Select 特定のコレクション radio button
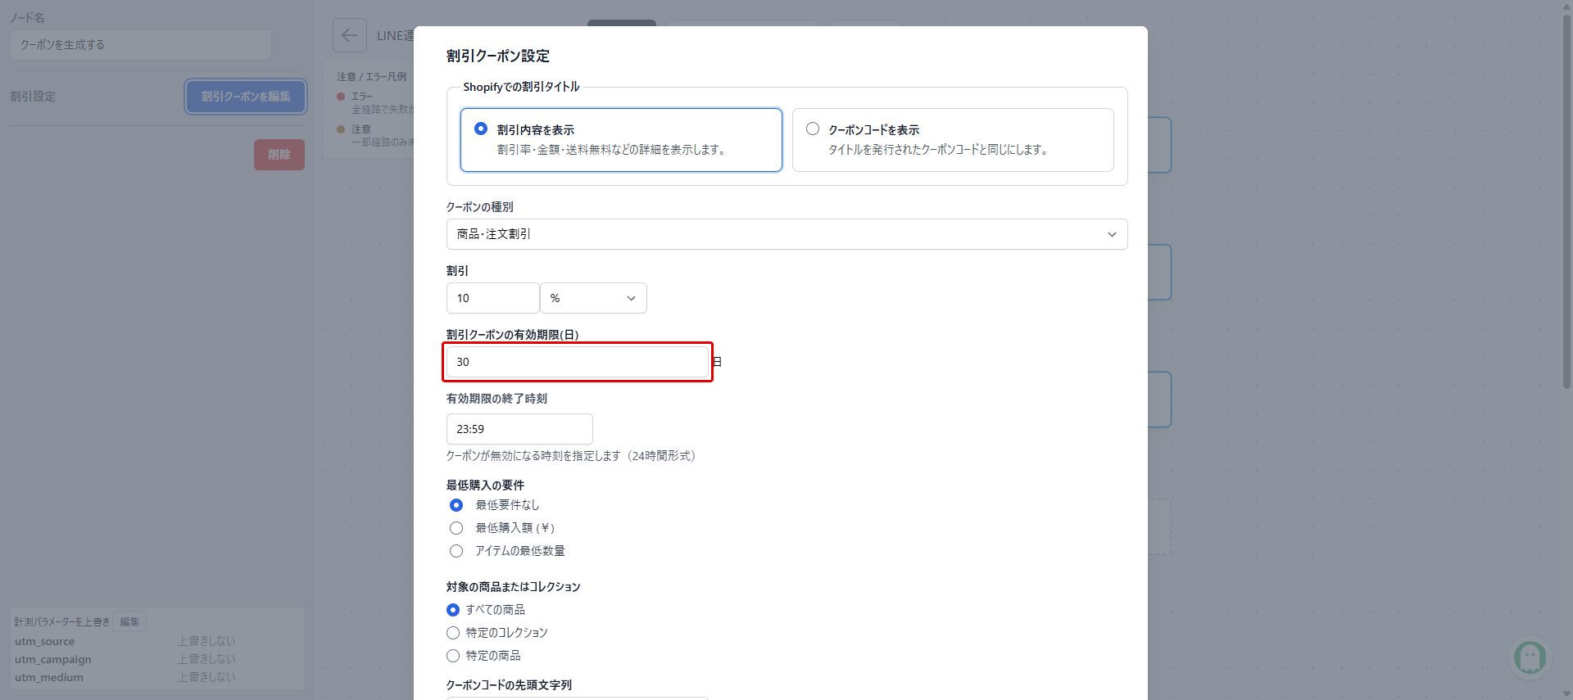The height and width of the screenshot is (700, 1573). pyautogui.click(x=453, y=633)
